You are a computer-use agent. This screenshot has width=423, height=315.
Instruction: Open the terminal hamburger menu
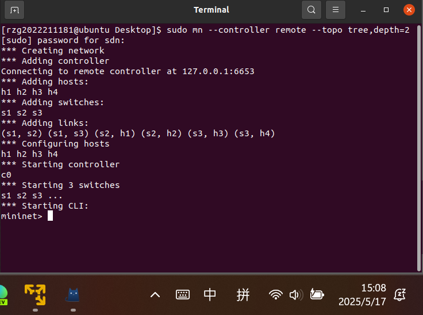[336, 10]
